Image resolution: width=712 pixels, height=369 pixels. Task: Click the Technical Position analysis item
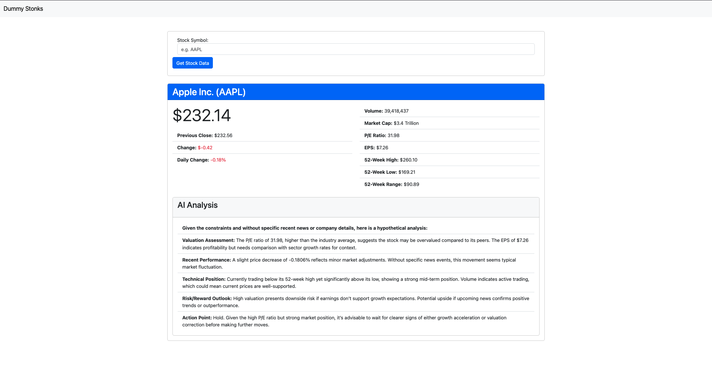355,283
